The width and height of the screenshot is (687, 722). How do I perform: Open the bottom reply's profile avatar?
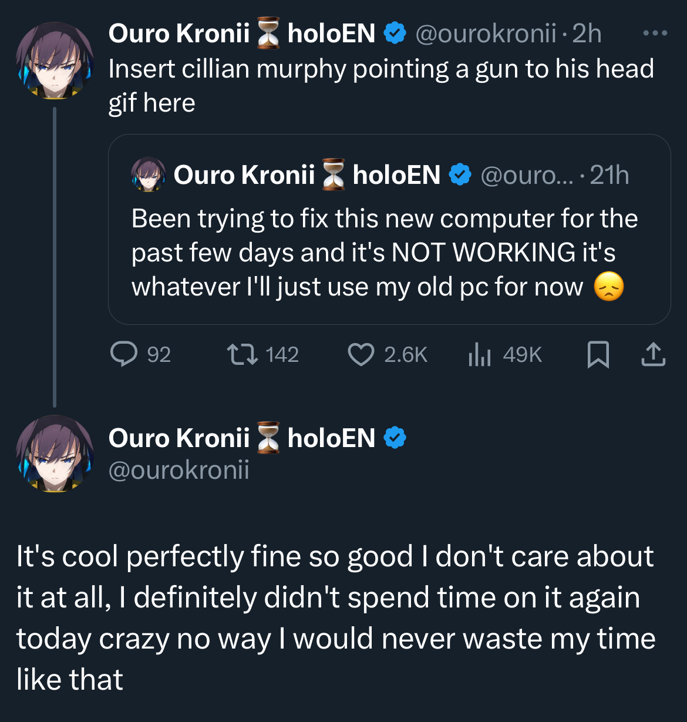point(55,454)
